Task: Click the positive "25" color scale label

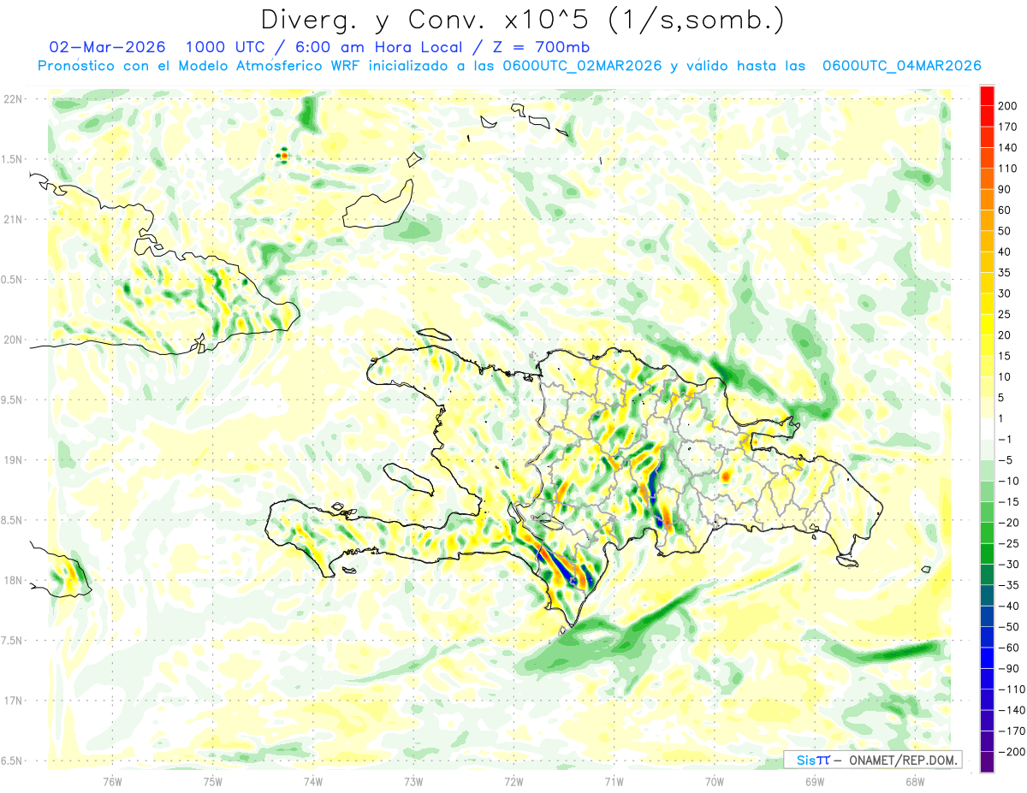Action: [1005, 315]
